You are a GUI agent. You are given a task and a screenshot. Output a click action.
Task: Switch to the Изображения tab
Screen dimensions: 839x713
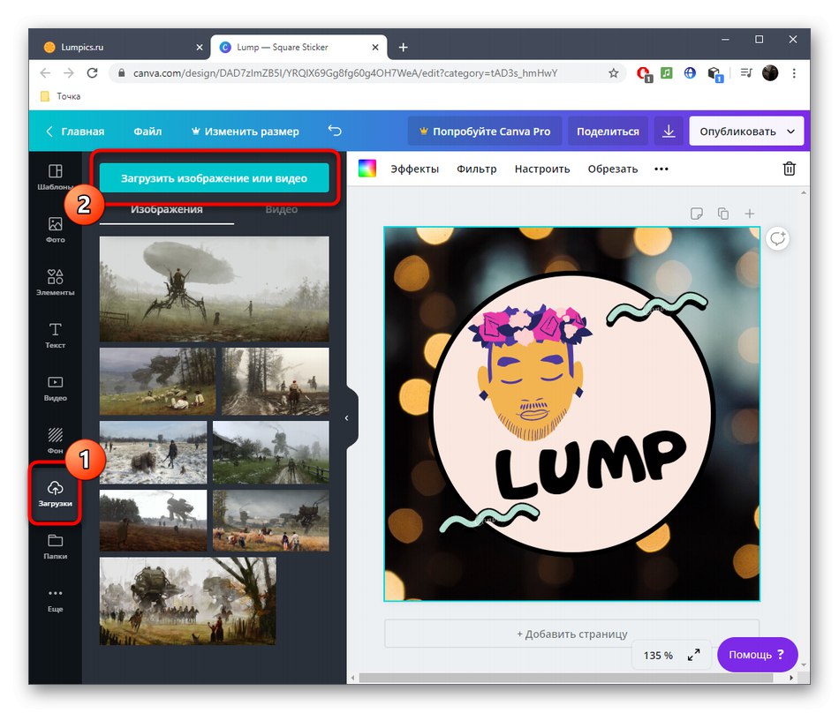(167, 209)
